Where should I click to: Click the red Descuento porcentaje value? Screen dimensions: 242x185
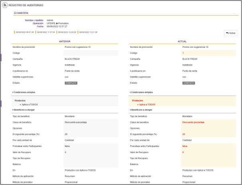193,122
